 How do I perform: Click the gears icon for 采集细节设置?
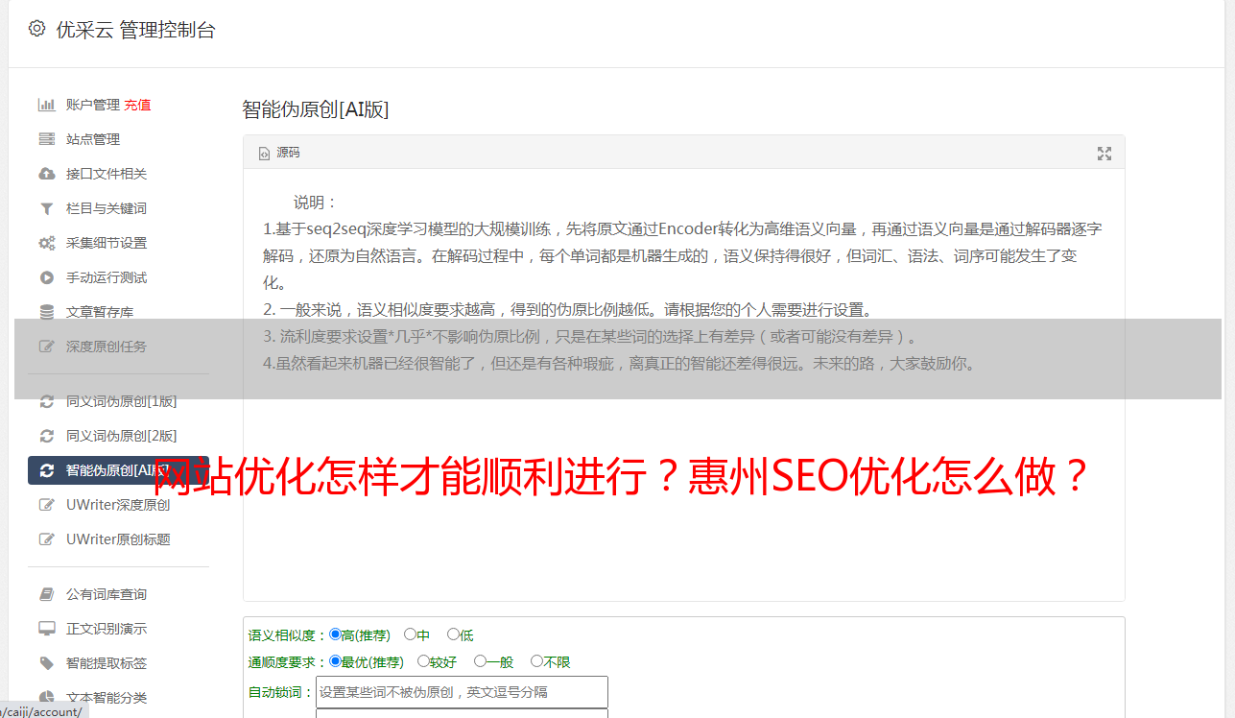pyautogui.click(x=46, y=243)
